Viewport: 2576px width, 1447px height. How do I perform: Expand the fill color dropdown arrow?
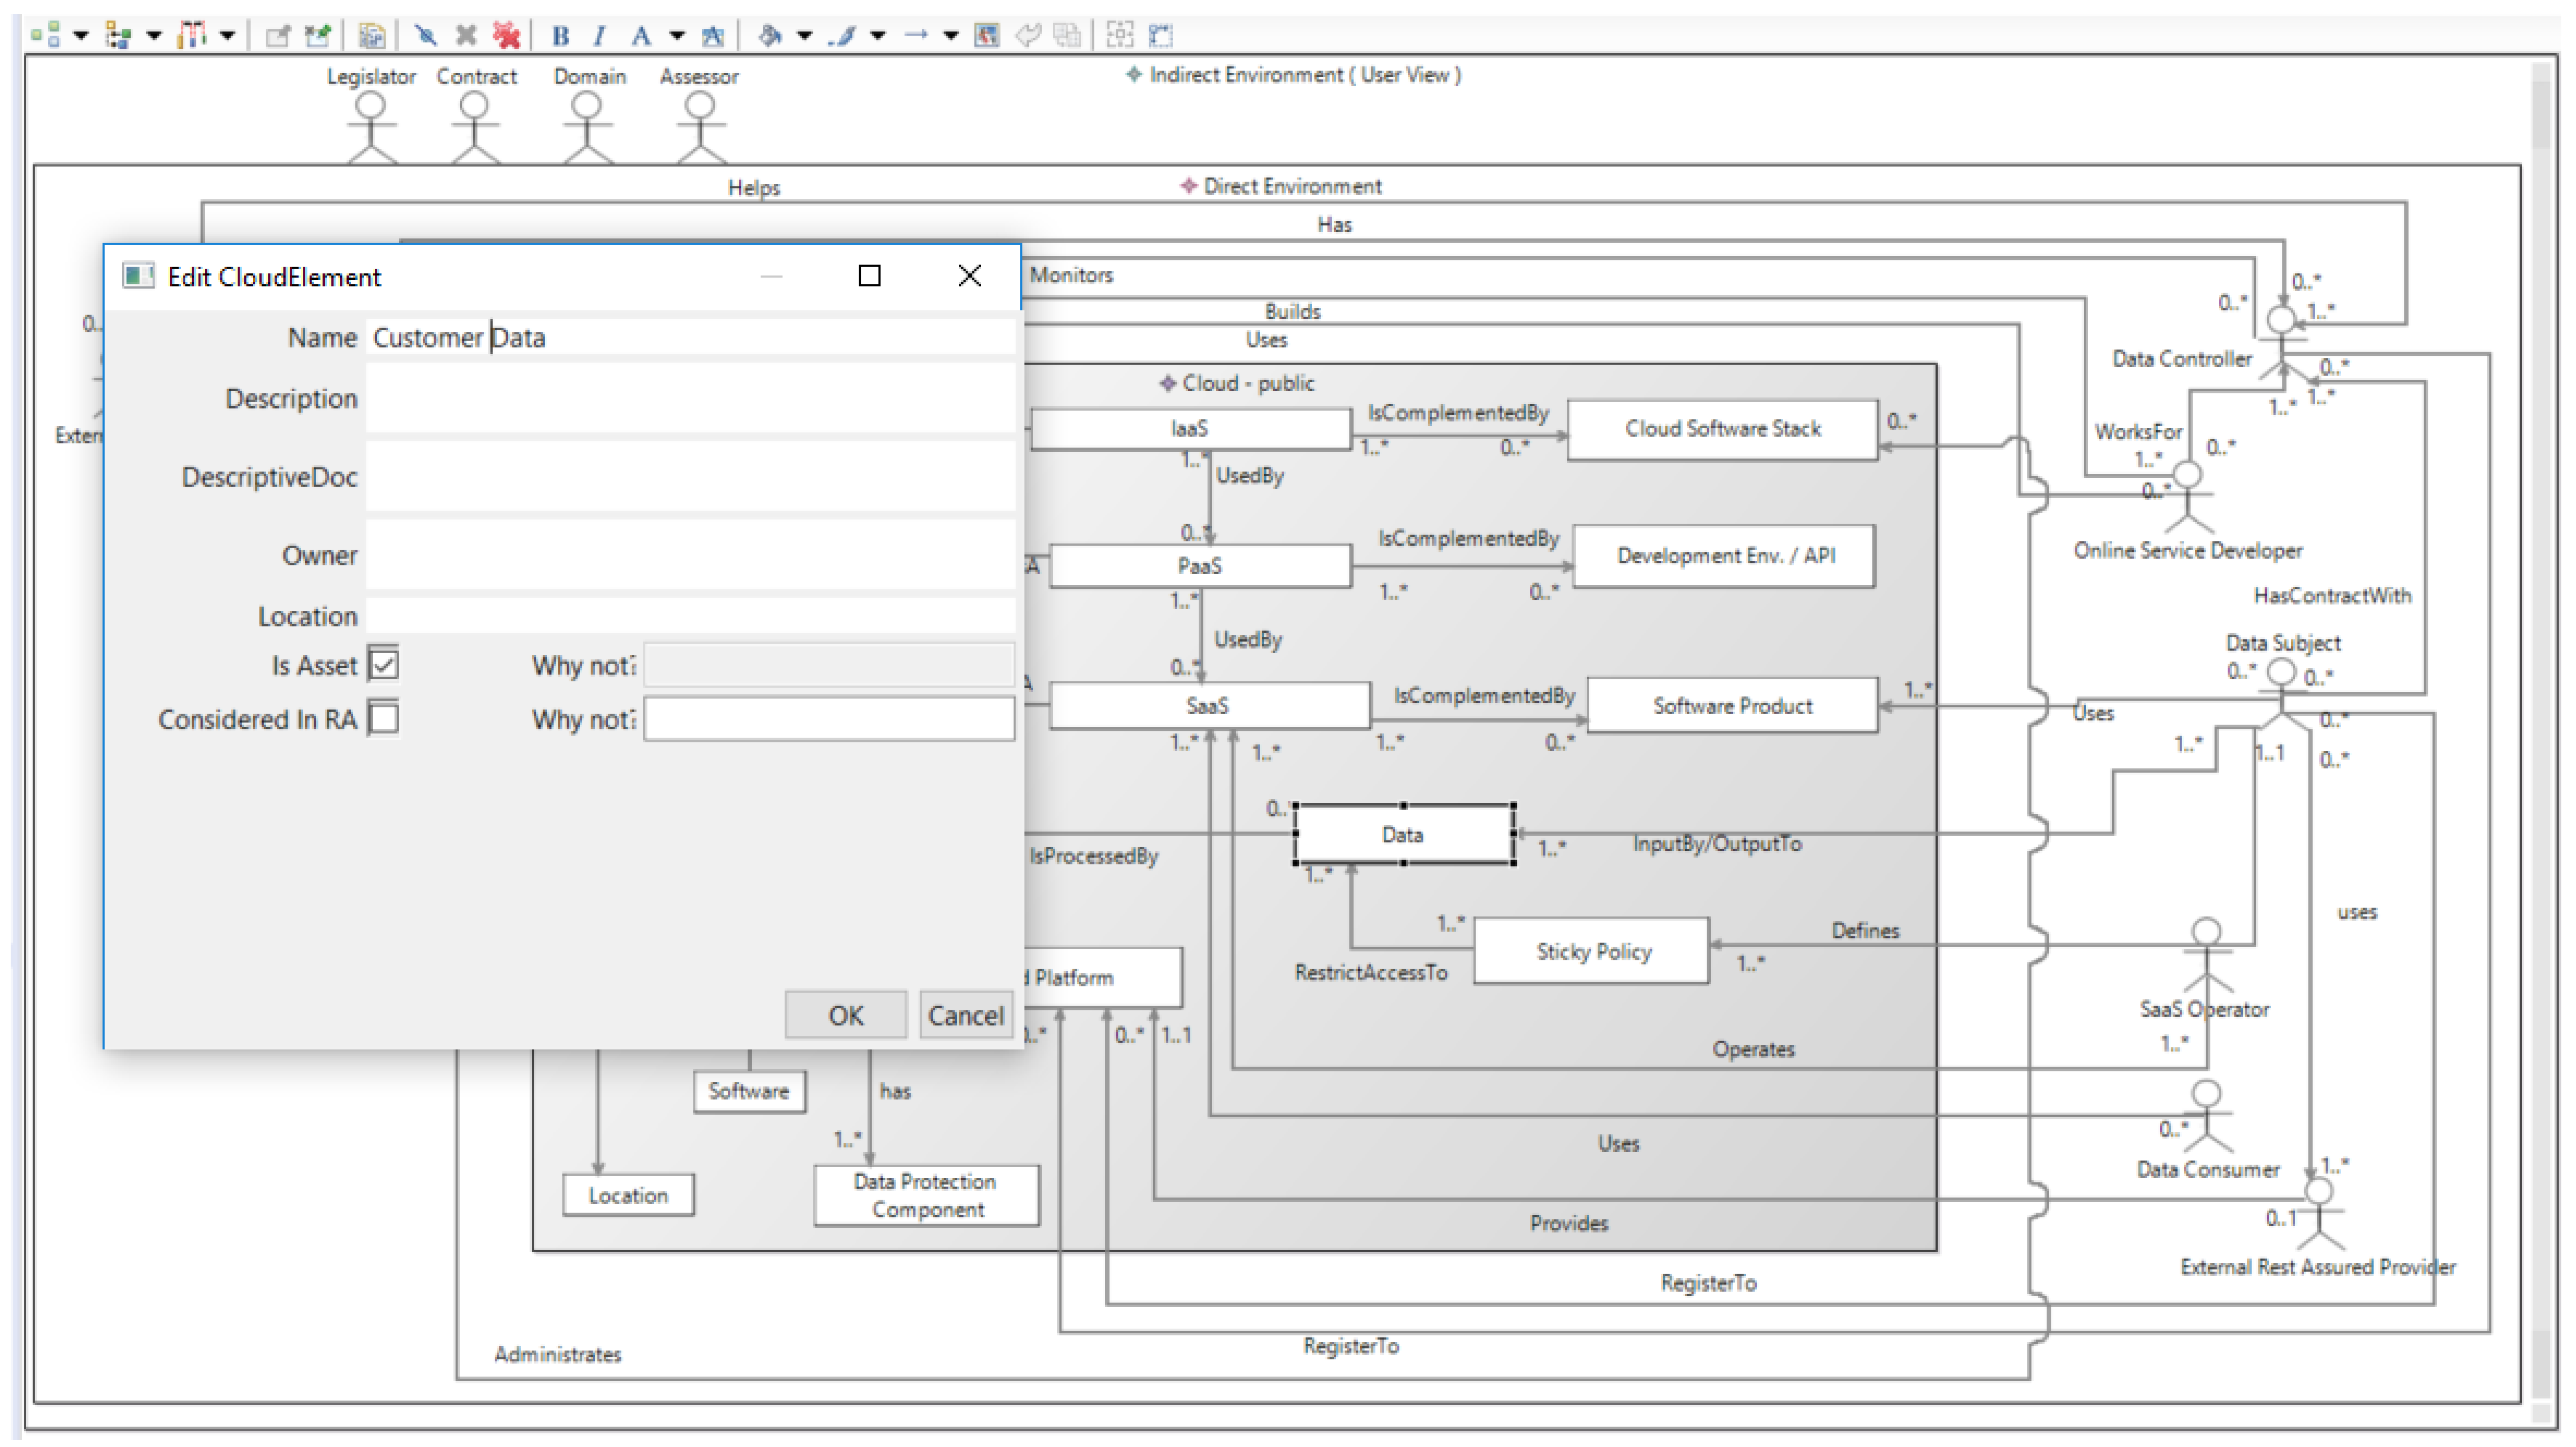pyautogui.click(x=804, y=36)
